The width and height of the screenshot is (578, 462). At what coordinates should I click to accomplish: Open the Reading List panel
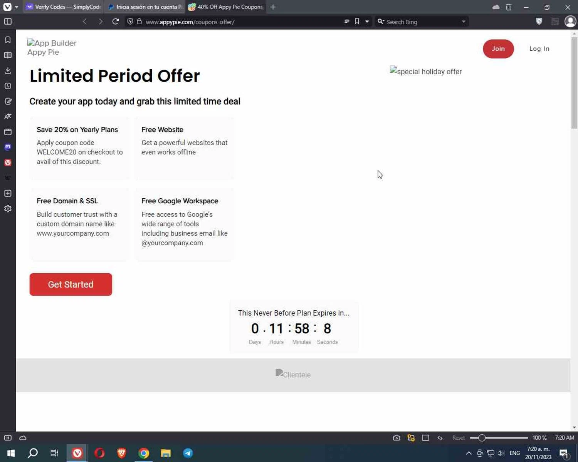pyautogui.click(x=8, y=55)
